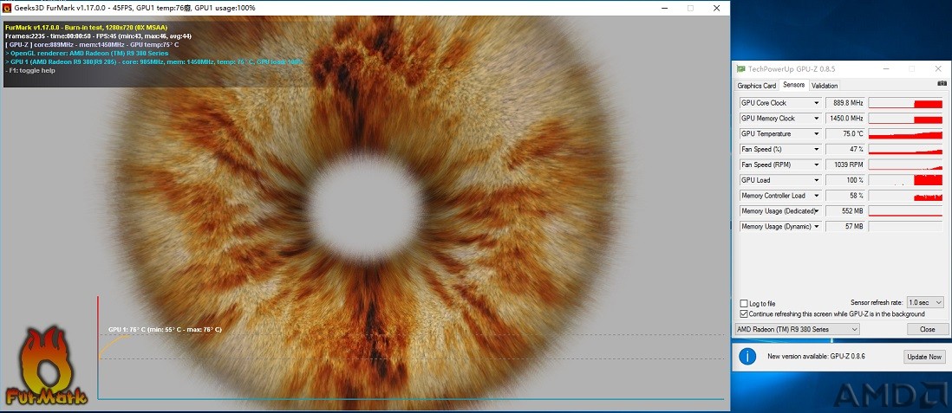Click the GPU 1 (AMD Radeon R9 380) overlay line
The width and height of the screenshot is (952, 413).
click(153, 61)
